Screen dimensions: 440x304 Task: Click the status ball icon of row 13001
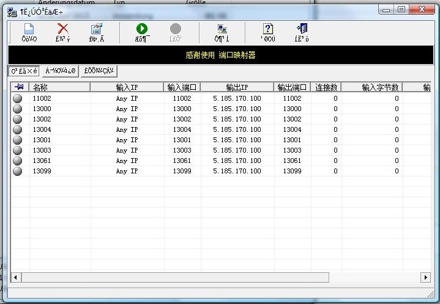point(17,140)
